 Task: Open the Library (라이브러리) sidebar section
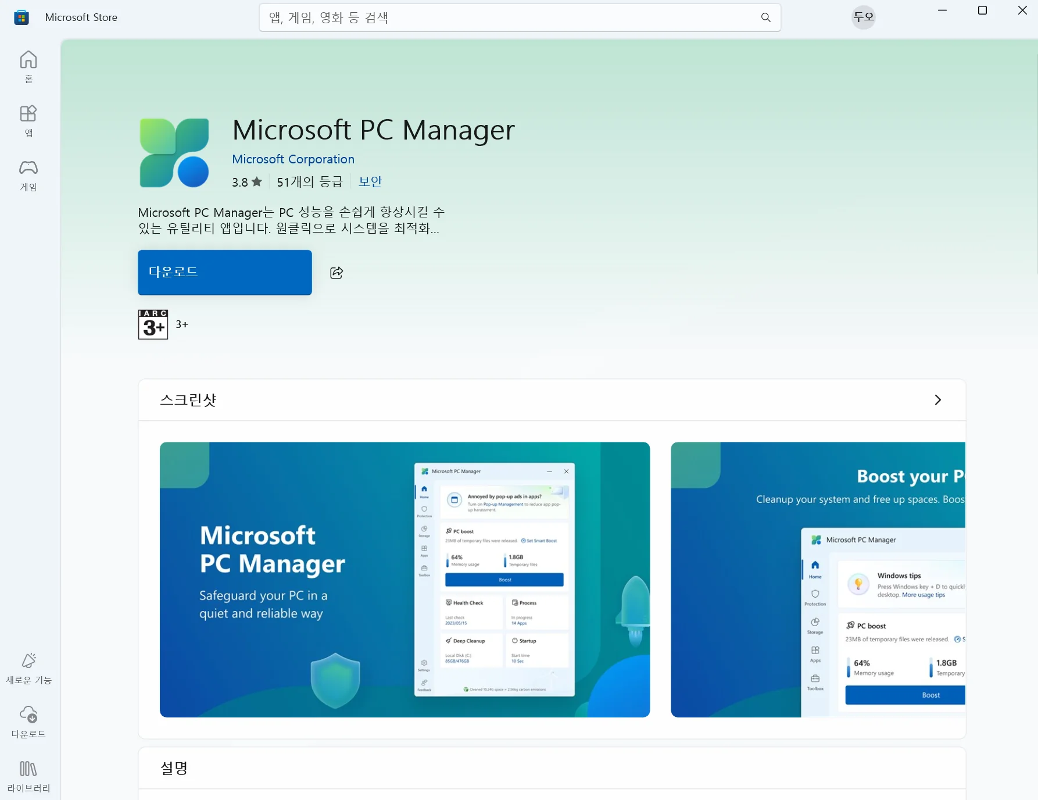coord(28,777)
